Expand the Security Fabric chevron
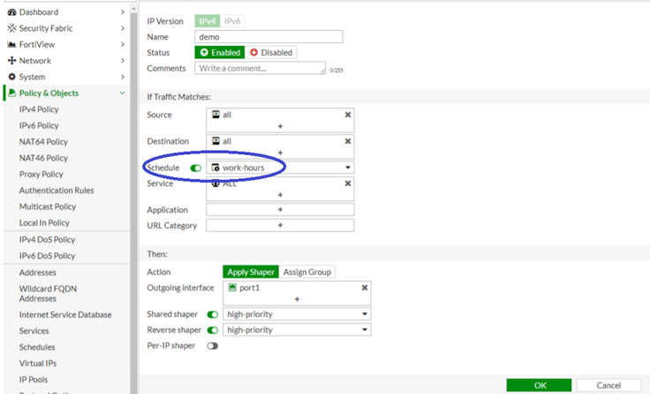This screenshot has width=650, height=394. (122, 28)
